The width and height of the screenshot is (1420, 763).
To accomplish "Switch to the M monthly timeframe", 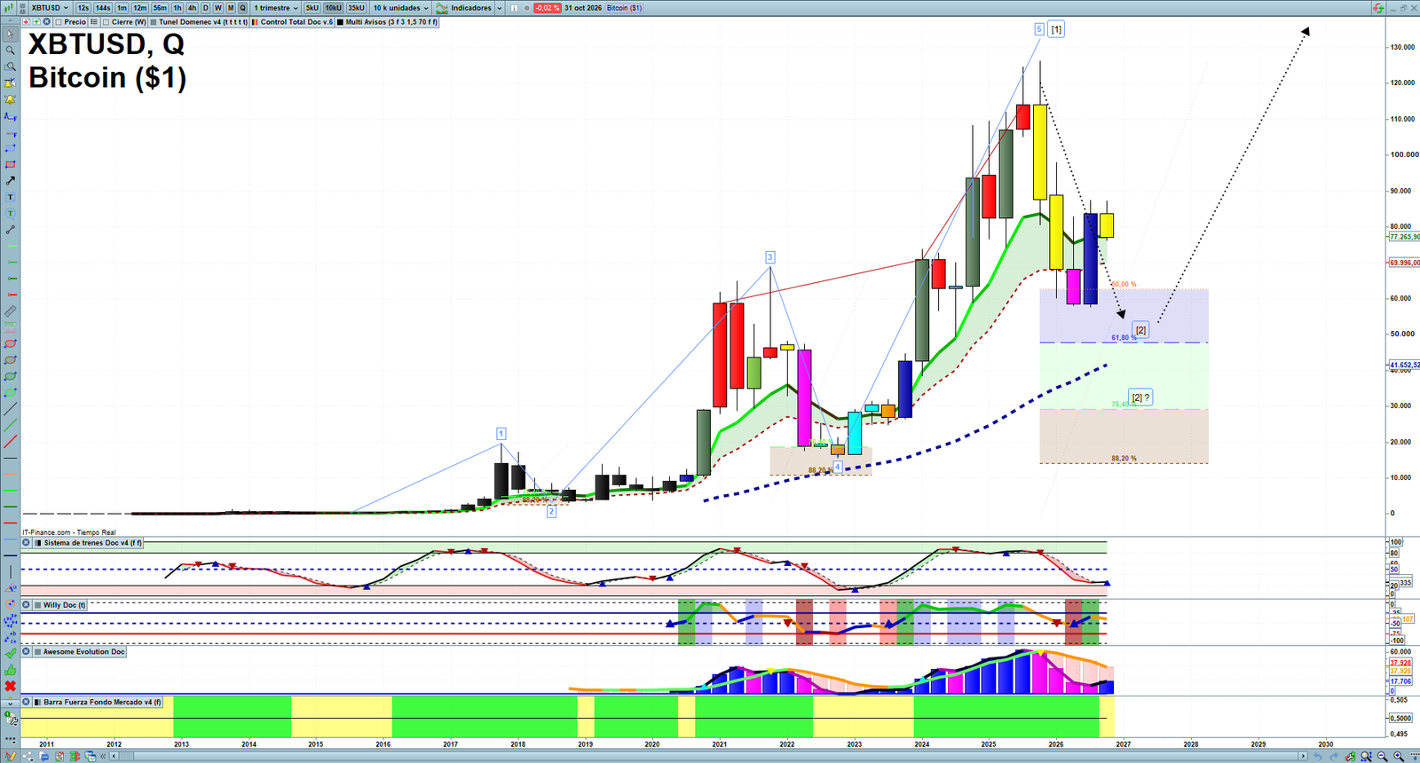I will (x=231, y=8).
